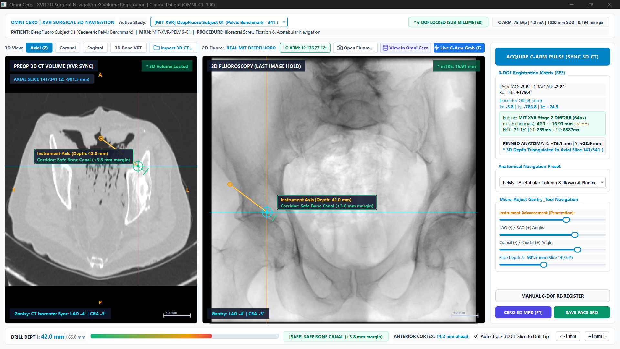This screenshot has width=620, height=349.
Task: Adjust Slice Depth Z slider handle
Action: coord(543,265)
